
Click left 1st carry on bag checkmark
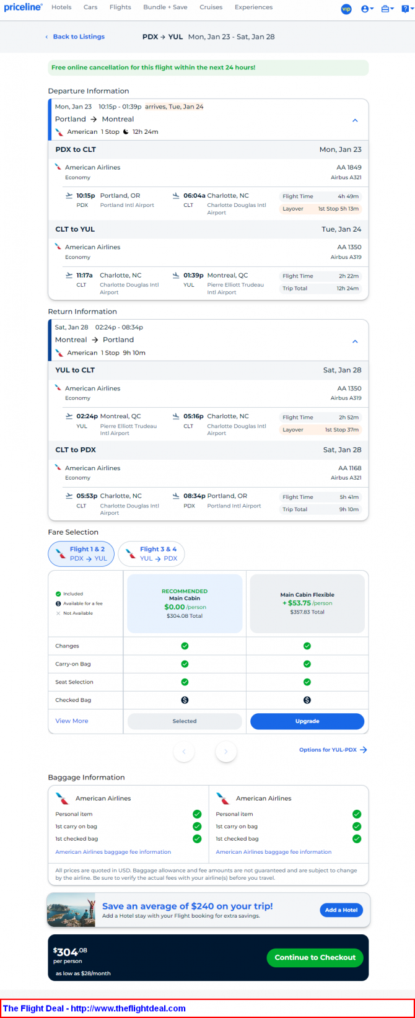197,827
